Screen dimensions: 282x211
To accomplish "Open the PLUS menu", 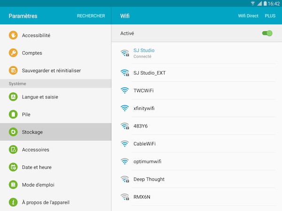I will (270, 16).
